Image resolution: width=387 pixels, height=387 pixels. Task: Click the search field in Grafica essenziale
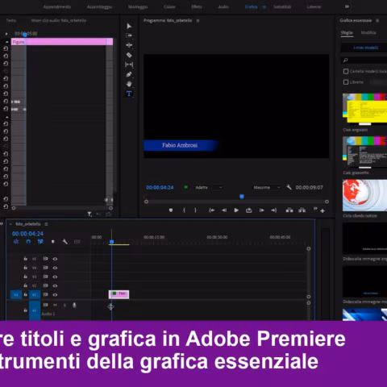point(364,60)
